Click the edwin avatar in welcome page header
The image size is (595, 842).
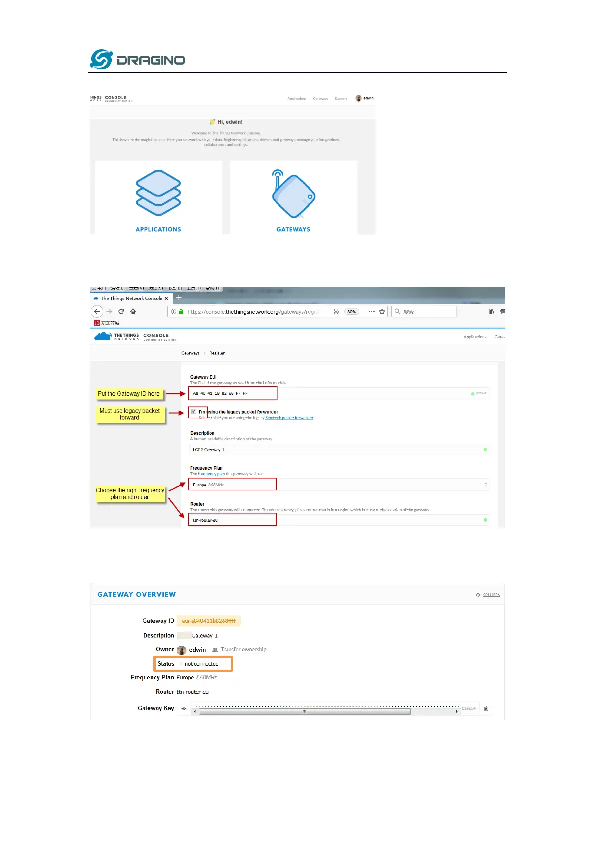(358, 98)
